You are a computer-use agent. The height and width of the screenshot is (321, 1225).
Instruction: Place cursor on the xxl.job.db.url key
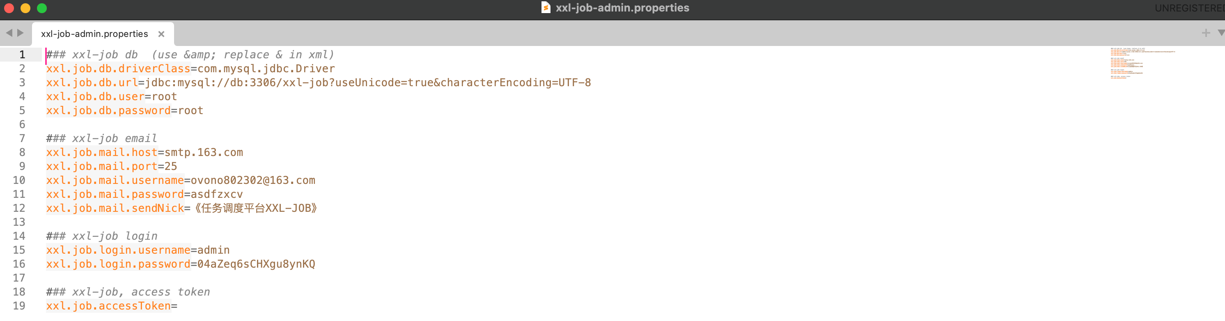pos(92,83)
